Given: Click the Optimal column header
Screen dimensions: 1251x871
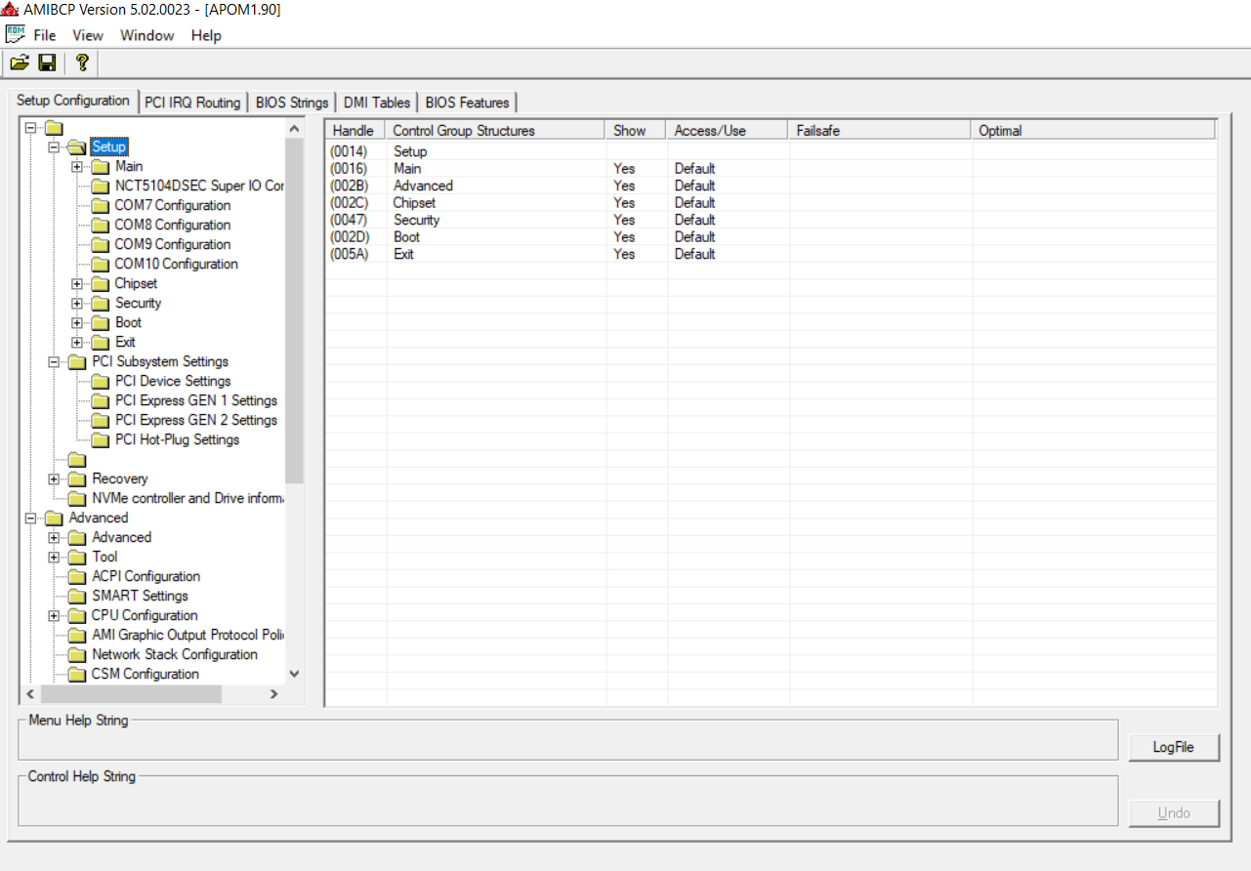Looking at the screenshot, I should point(1094,130).
